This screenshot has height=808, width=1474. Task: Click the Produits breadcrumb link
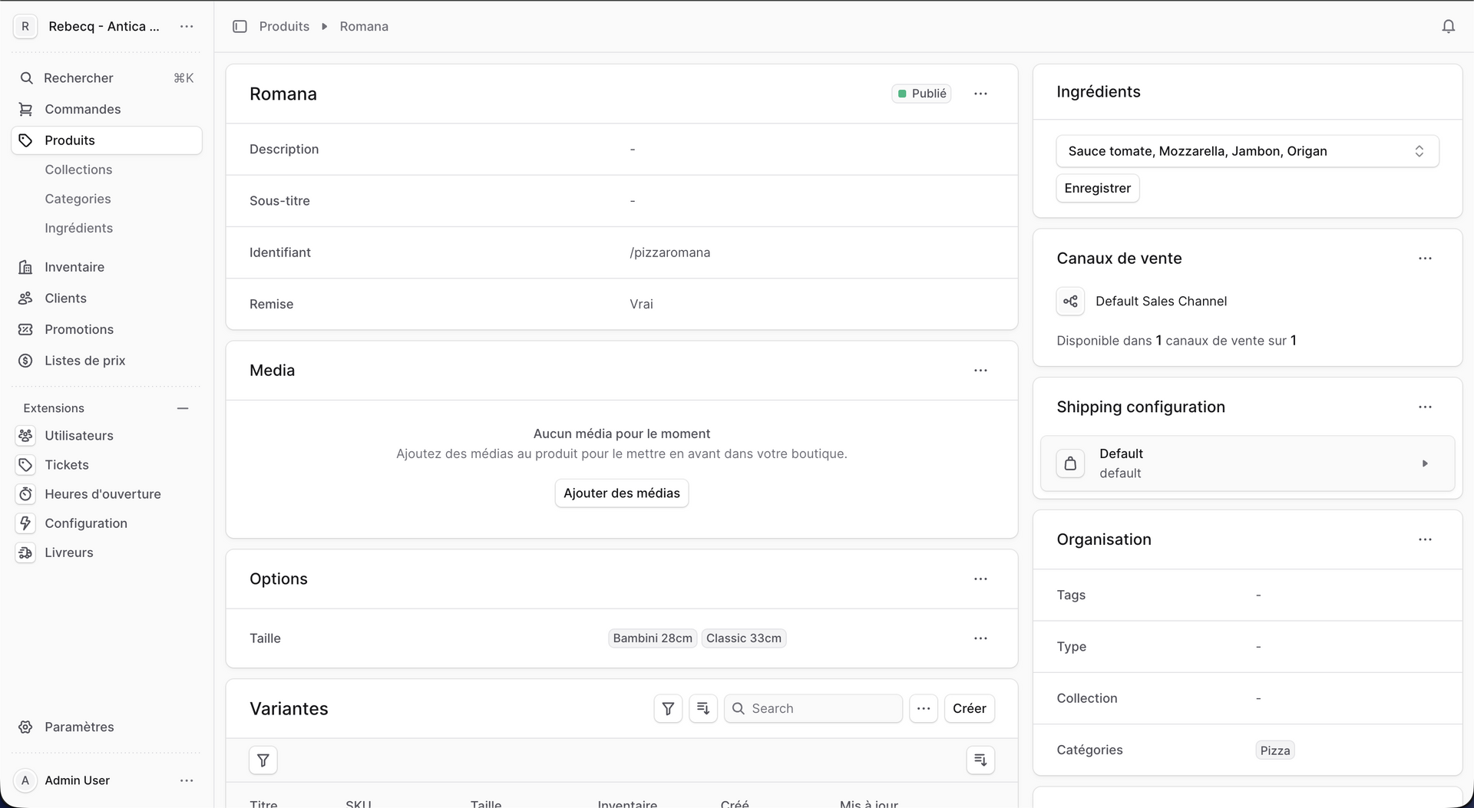[x=284, y=26]
